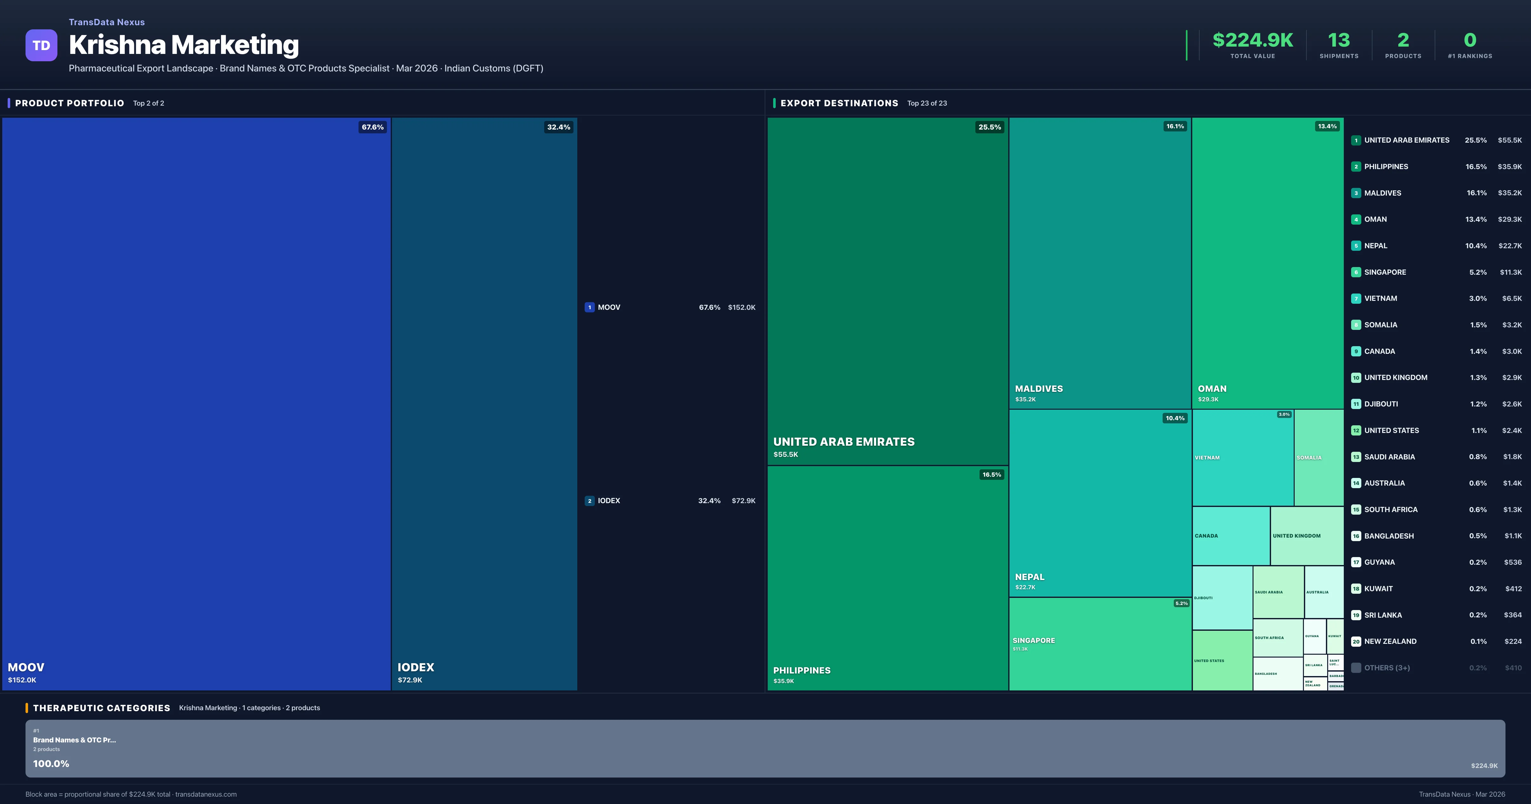Select the IODEX treemap block
Viewport: 1531px width, 804px height.
(x=484, y=403)
